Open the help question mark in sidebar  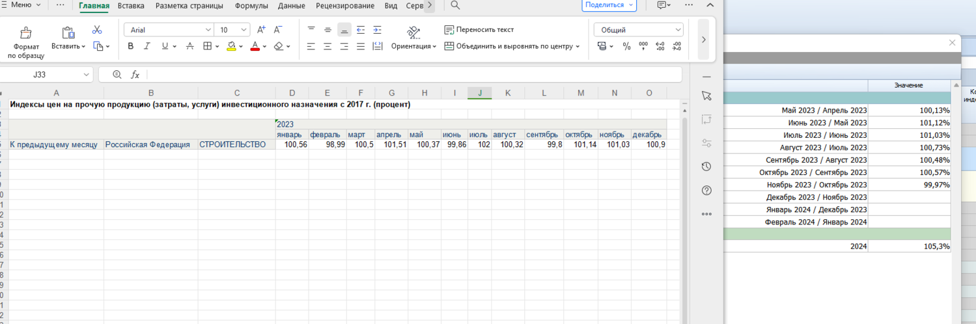(x=707, y=191)
